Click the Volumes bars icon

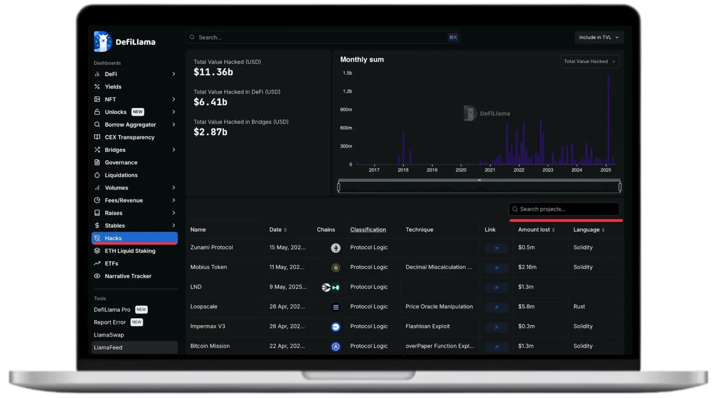click(x=97, y=188)
